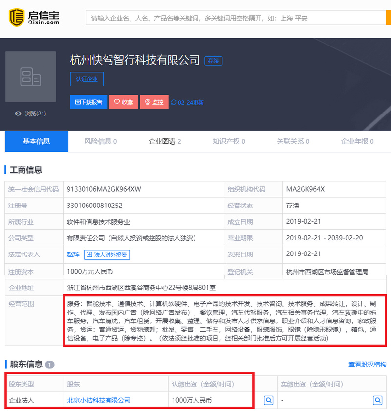Click the Qixin.com shield logo
This screenshot has width=391, height=412.
[17, 17]
